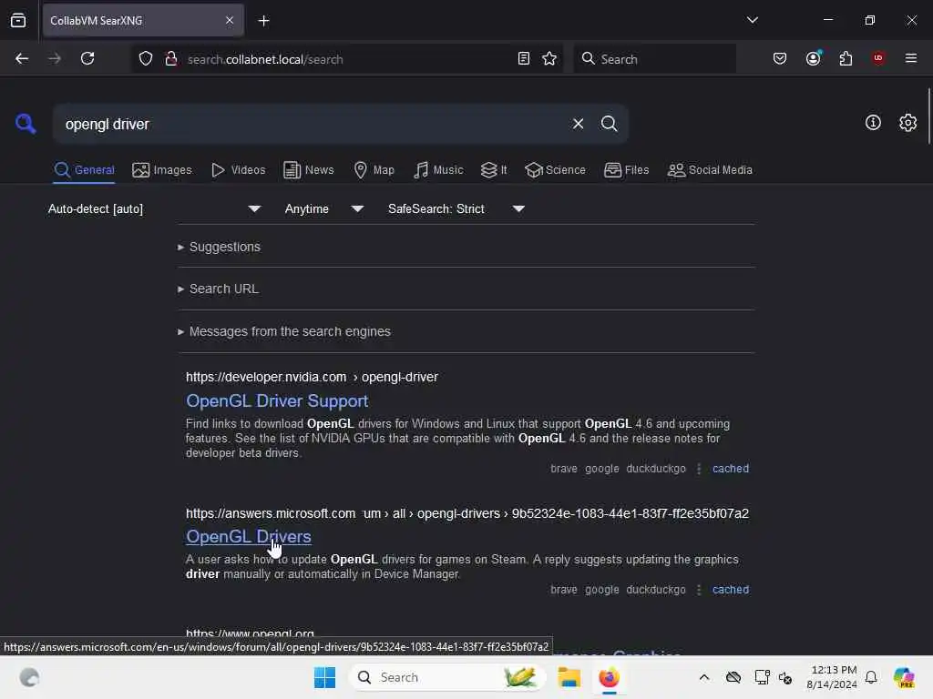Clear the search query with the X icon
Image resolution: width=933 pixels, height=699 pixels.
click(578, 124)
